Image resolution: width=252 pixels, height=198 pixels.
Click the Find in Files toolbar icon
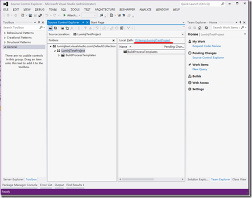click(x=101, y=16)
